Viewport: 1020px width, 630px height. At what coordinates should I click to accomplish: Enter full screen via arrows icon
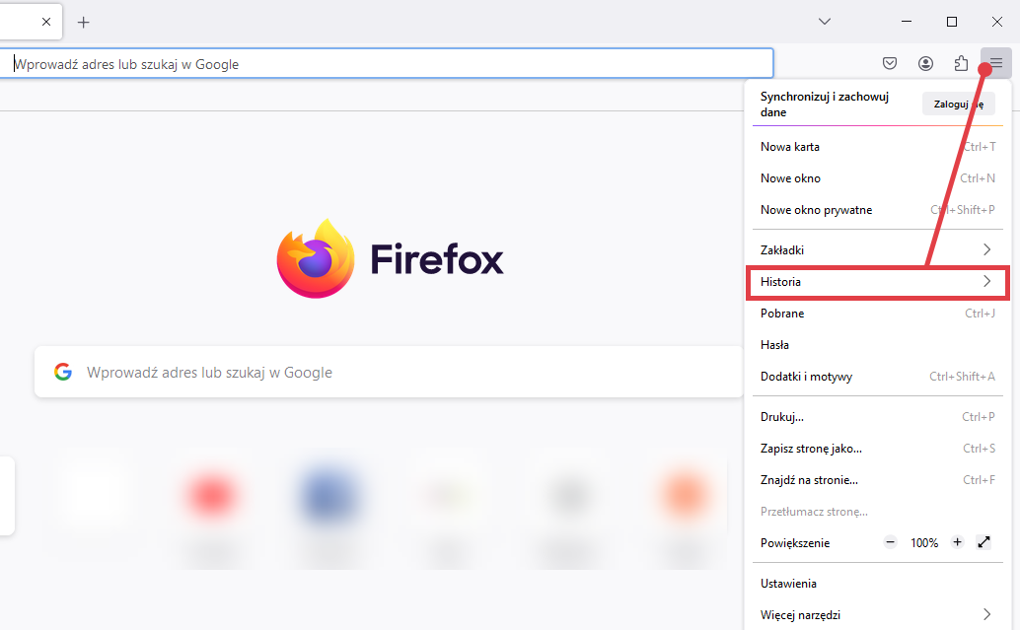(x=984, y=542)
